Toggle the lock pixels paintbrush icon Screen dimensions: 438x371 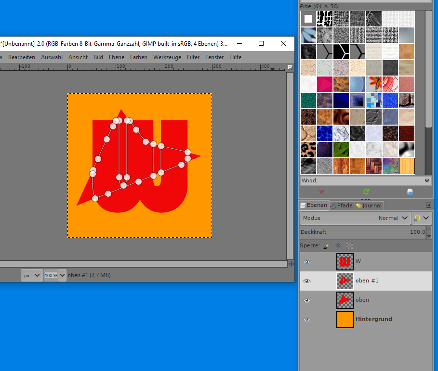coord(326,245)
